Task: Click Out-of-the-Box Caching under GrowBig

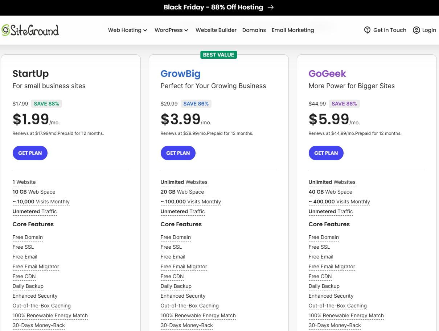Action: 189,306
